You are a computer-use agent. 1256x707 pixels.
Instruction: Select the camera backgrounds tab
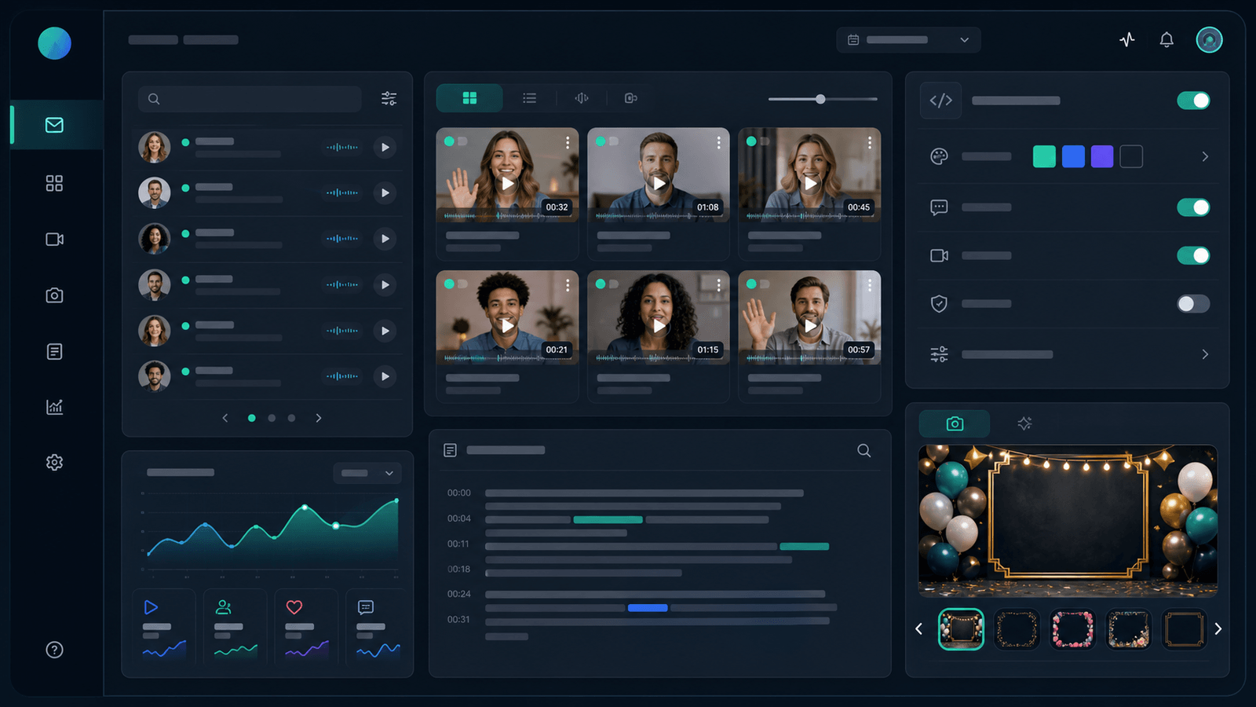tap(955, 423)
